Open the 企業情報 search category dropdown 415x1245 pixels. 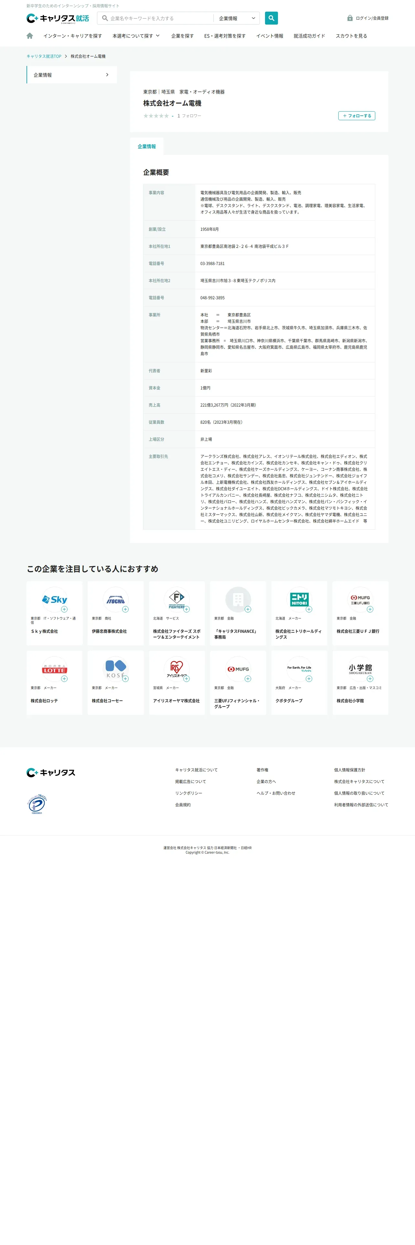pyautogui.click(x=237, y=18)
